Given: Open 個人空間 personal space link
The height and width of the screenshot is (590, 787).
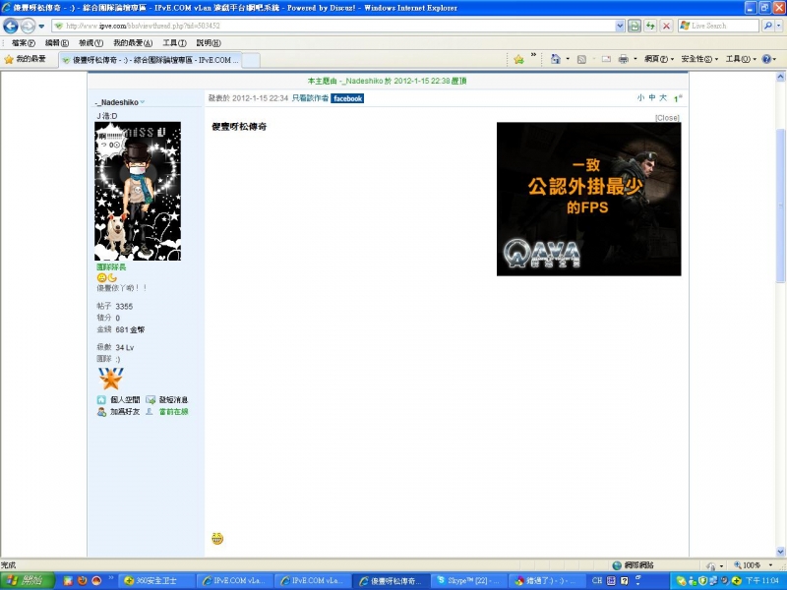Looking at the screenshot, I should (125, 400).
